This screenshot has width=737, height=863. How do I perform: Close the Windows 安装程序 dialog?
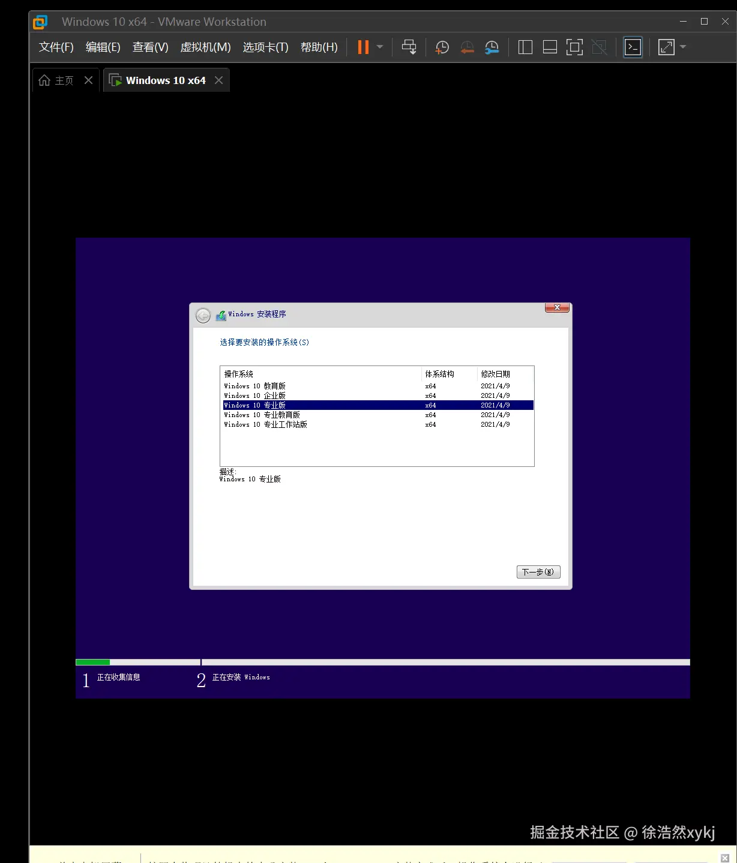coord(557,307)
